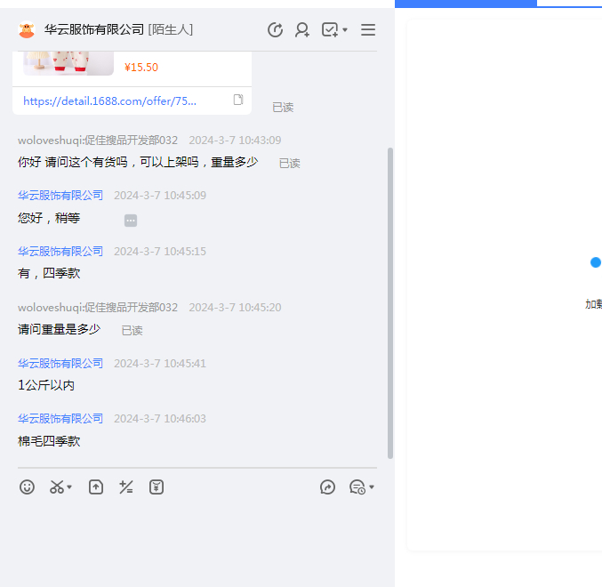The width and height of the screenshot is (602, 587).
Task: Click the yuan payment icon
Action: [157, 487]
